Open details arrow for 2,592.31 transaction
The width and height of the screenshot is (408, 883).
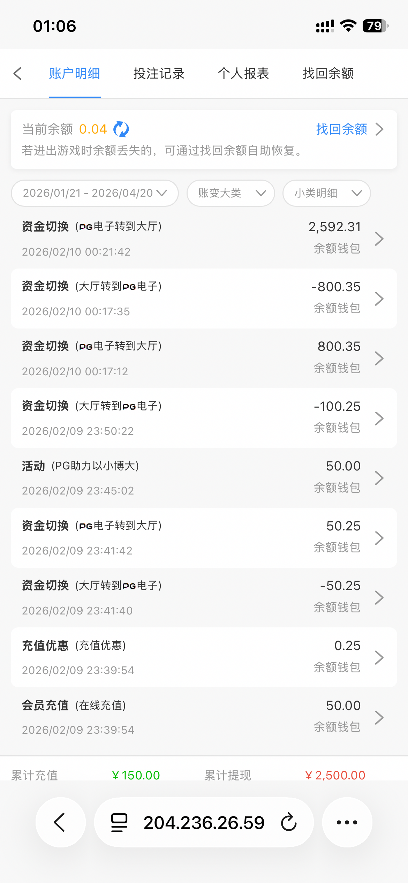(x=379, y=239)
